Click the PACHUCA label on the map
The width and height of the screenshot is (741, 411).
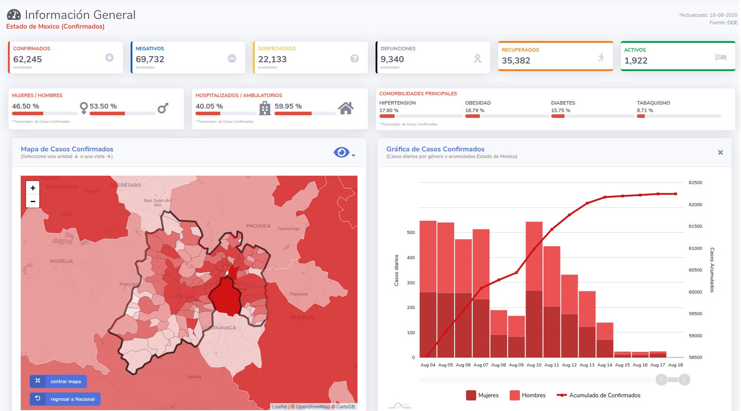coord(258,226)
